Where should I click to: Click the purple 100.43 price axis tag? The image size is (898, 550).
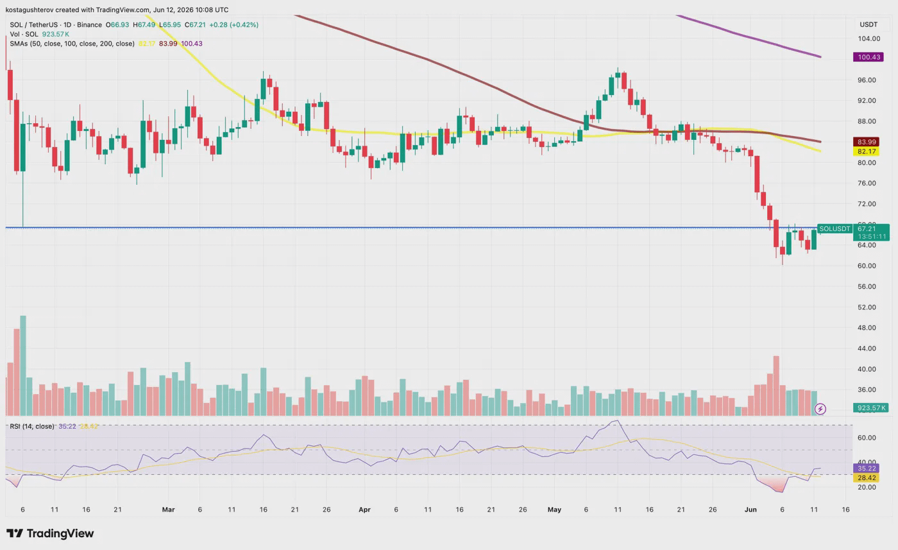(868, 57)
